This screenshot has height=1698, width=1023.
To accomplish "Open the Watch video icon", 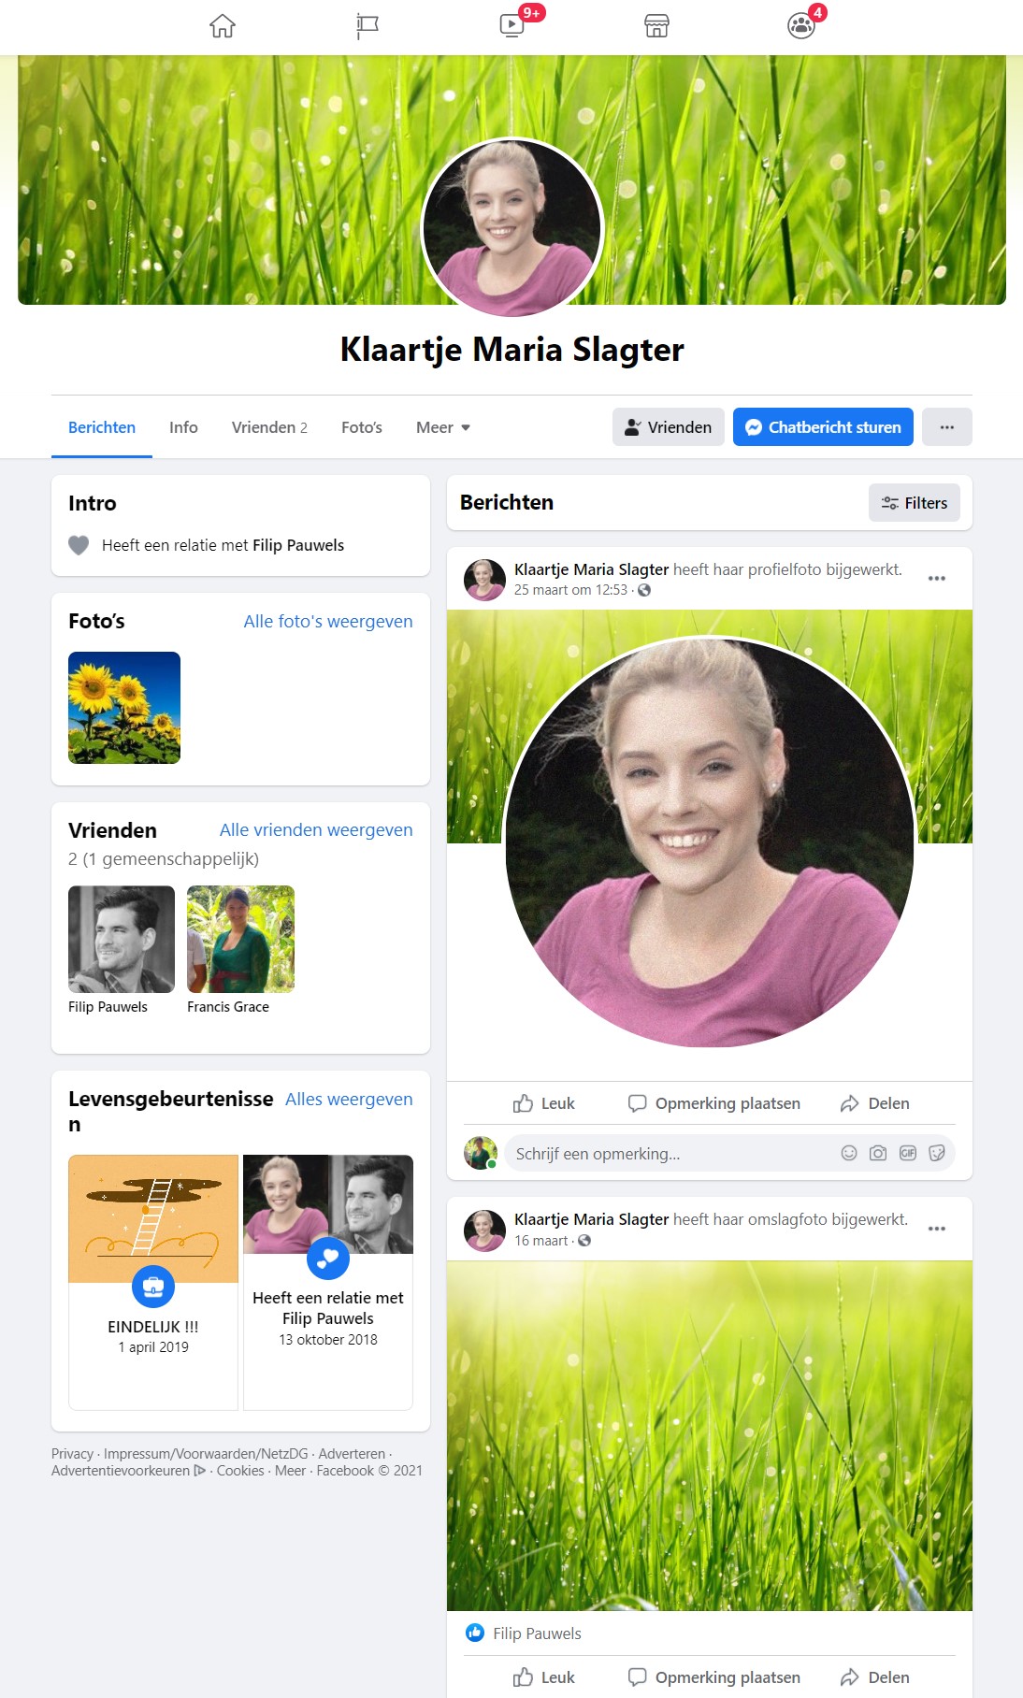I will click(x=512, y=25).
